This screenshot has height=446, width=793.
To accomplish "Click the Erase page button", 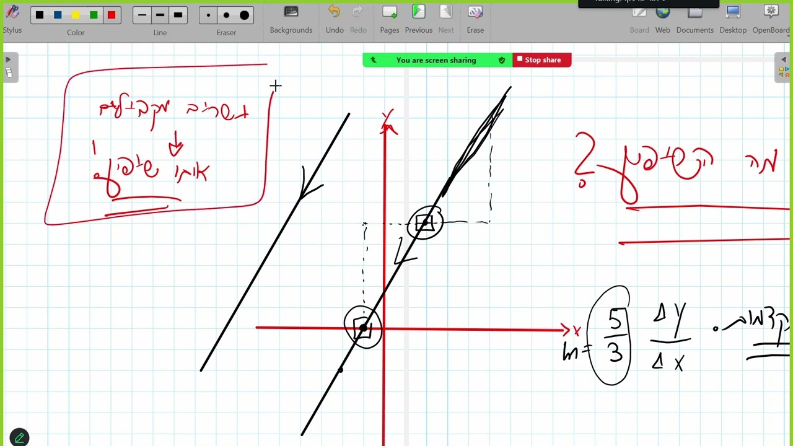I will point(475,19).
